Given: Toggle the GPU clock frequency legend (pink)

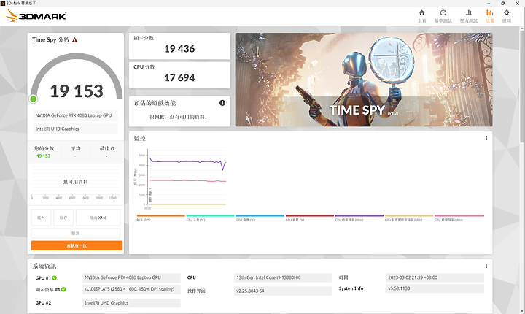Looking at the screenshot, I should pos(459,218).
